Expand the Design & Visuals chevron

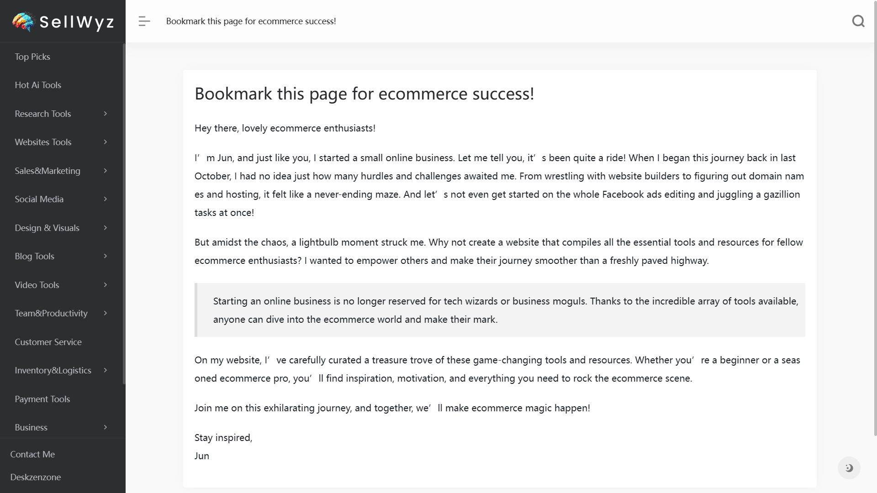pyautogui.click(x=106, y=228)
